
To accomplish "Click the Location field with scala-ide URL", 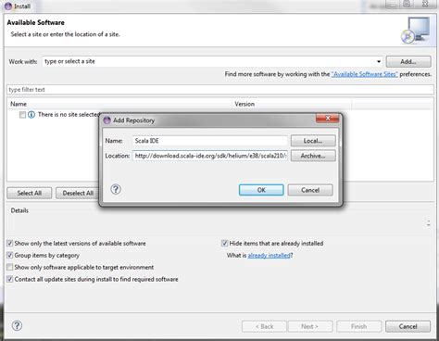I will click(209, 156).
